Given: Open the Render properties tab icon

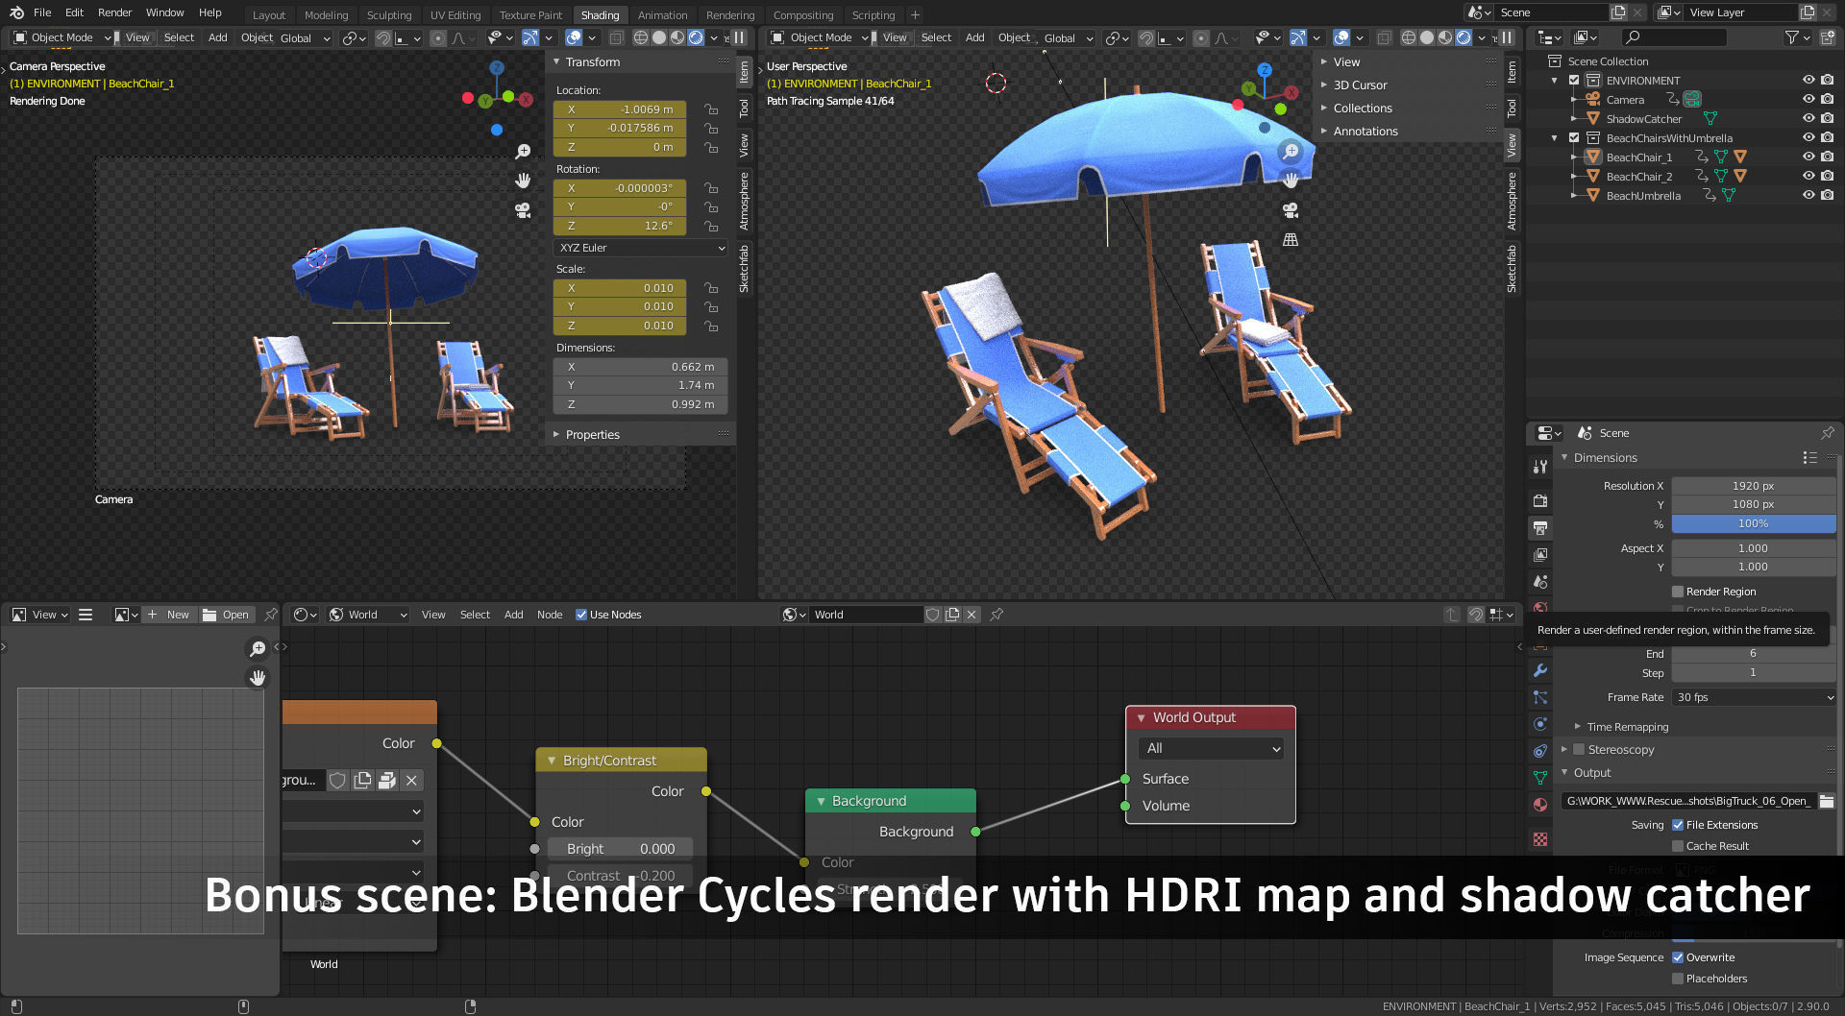Looking at the screenshot, I should coord(1540,500).
